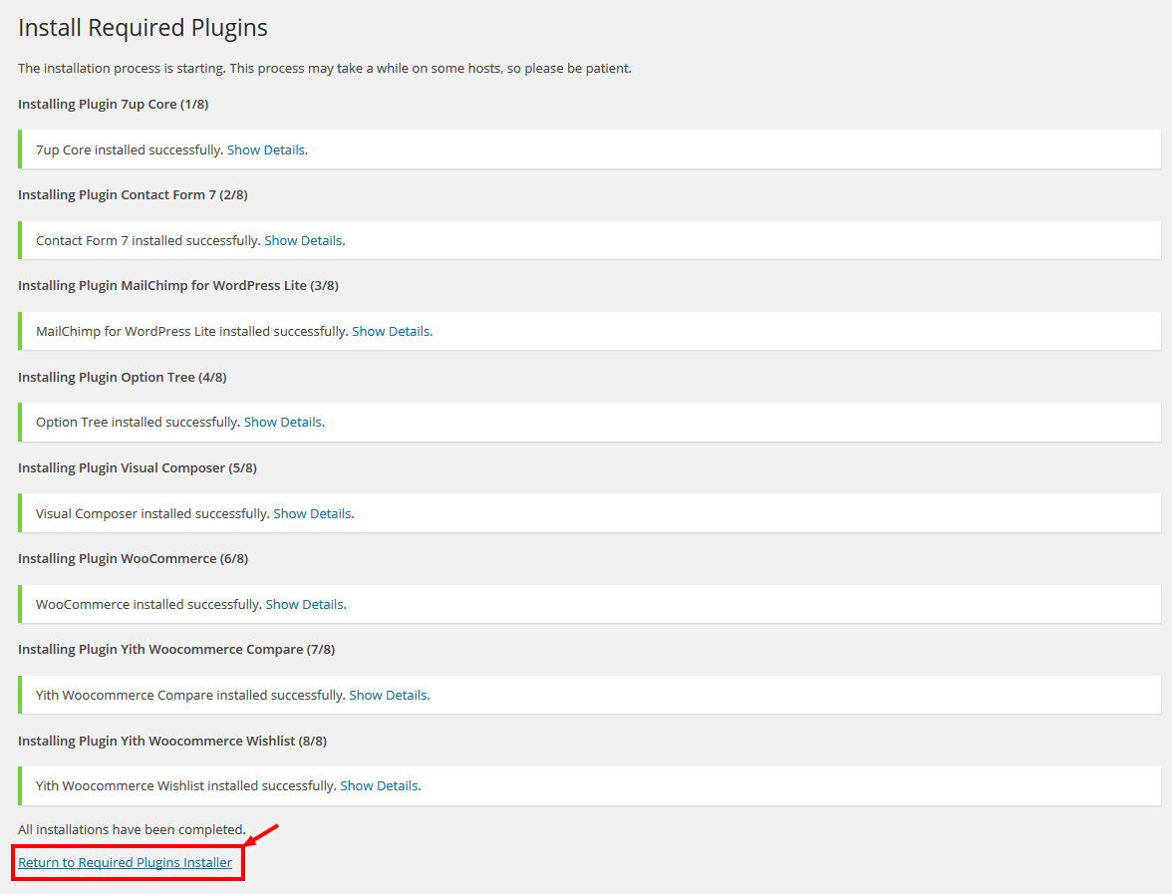Click 'Installing Plugin Contact Form 7 (2/8)' text

click(x=133, y=195)
